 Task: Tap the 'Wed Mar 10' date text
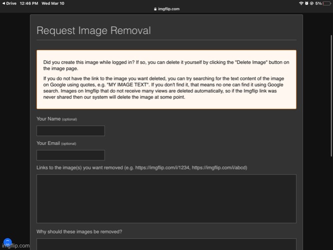53,3
